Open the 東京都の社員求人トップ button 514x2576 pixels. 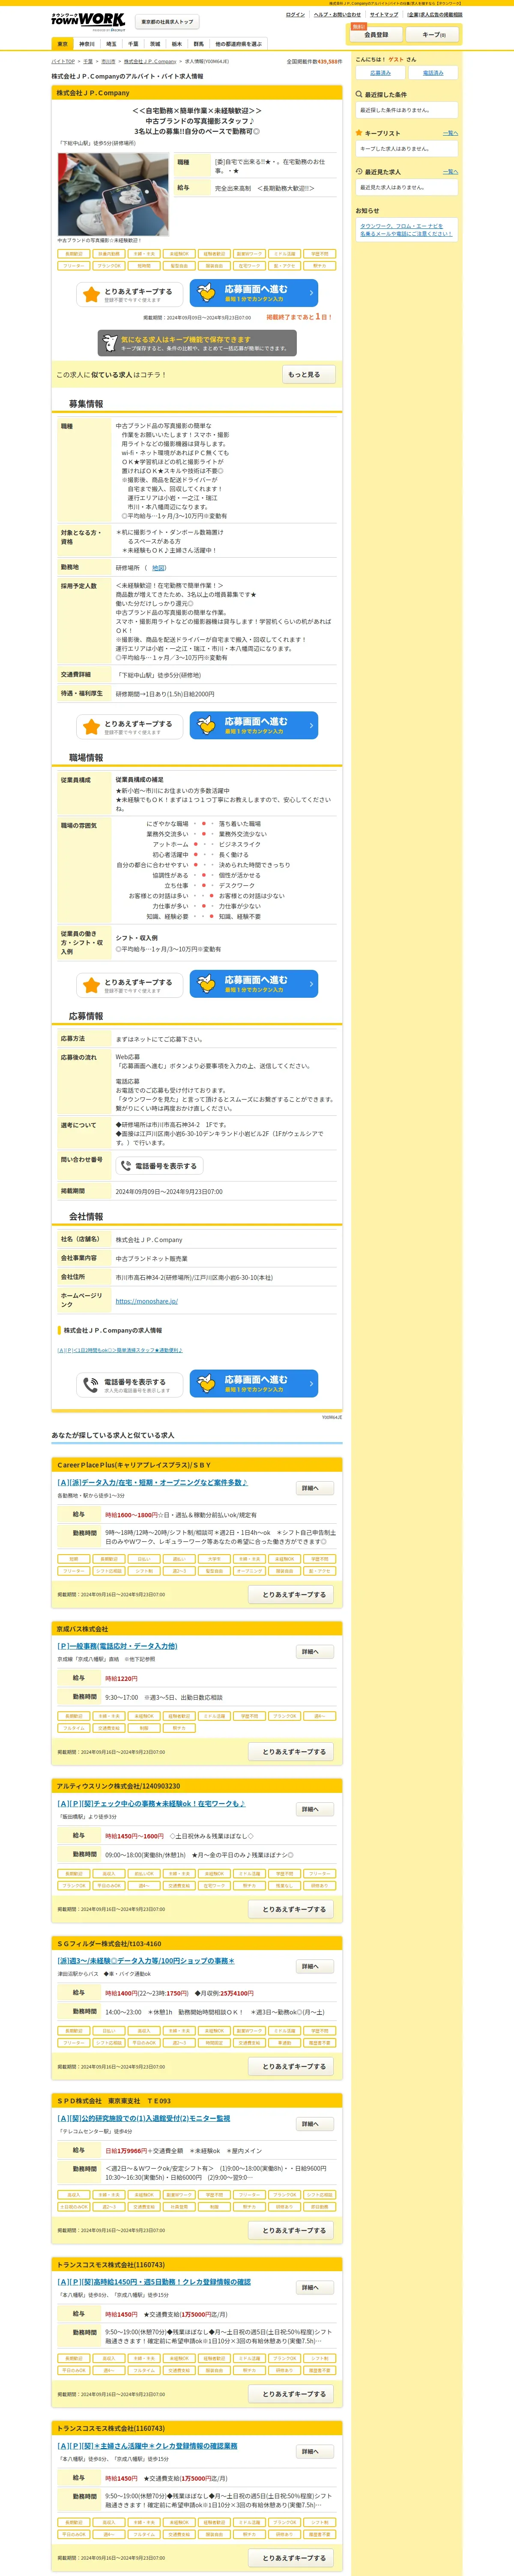point(167,22)
